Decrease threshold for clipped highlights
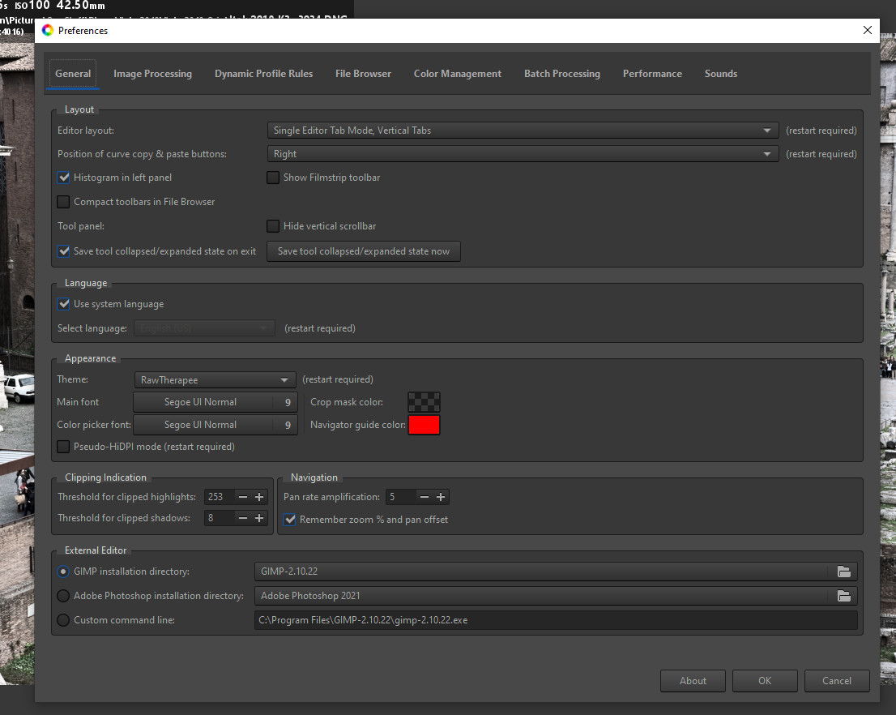This screenshot has width=896, height=715. click(243, 497)
